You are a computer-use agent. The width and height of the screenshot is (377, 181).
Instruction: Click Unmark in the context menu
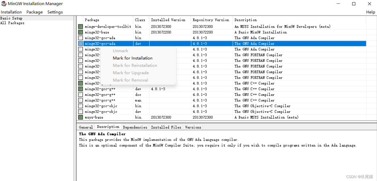click(120, 51)
